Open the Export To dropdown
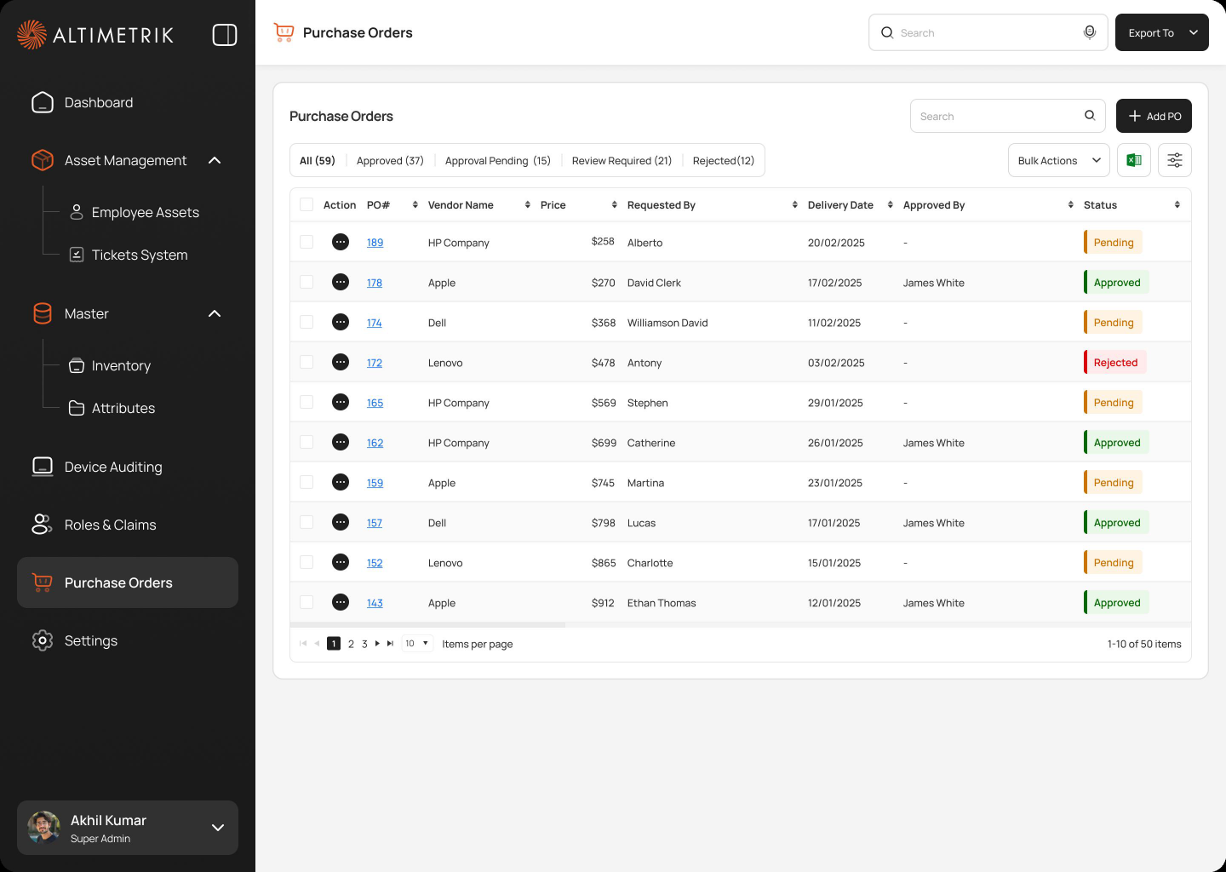 point(1162,32)
